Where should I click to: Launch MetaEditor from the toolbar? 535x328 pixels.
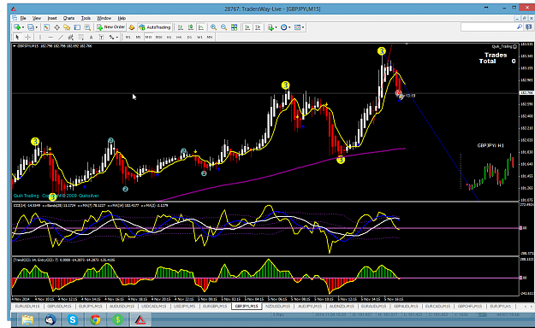(131, 27)
